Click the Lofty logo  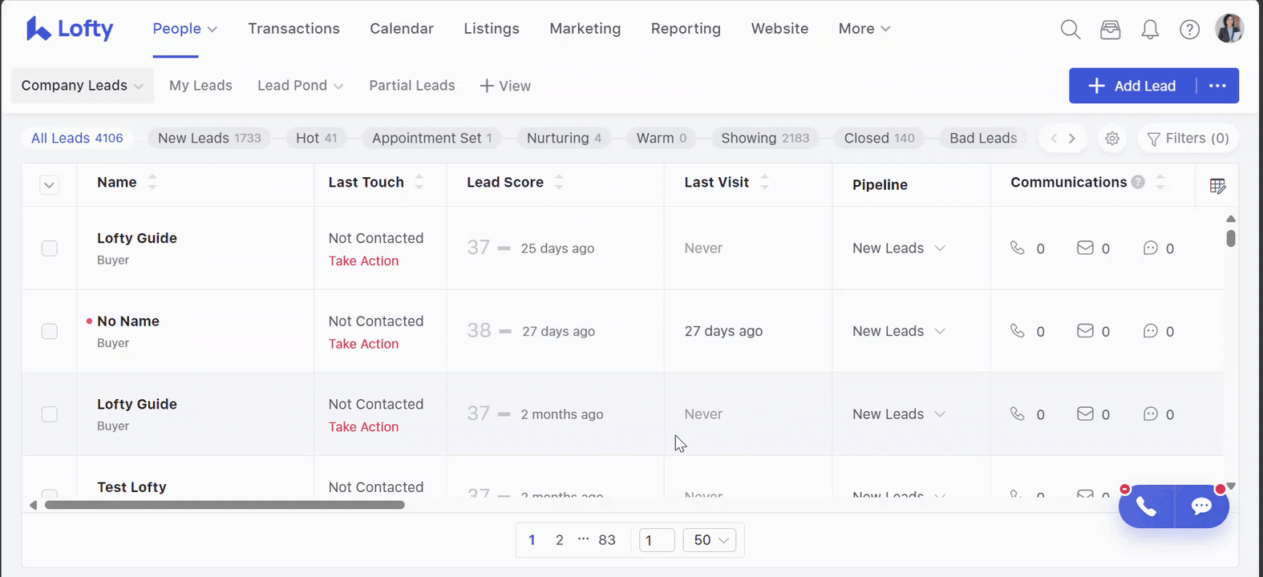click(x=70, y=29)
